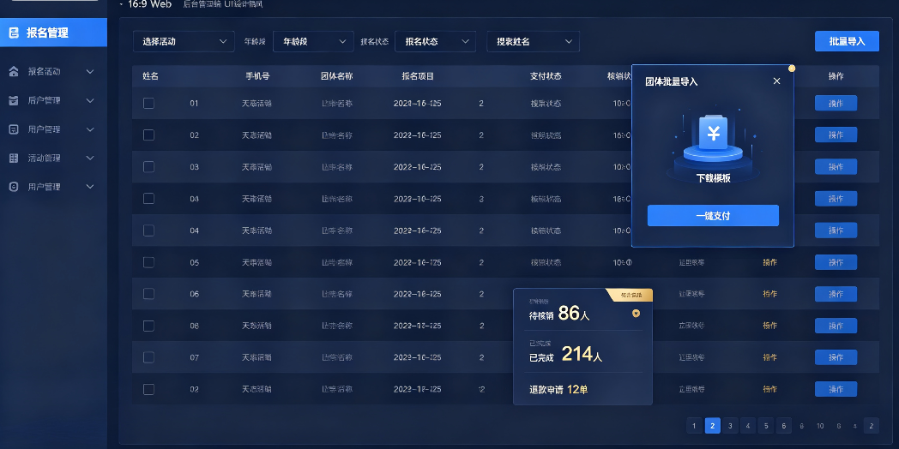Open the 选择活动 dropdown
This screenshot has width=899, height=449.
coord(184,41)
